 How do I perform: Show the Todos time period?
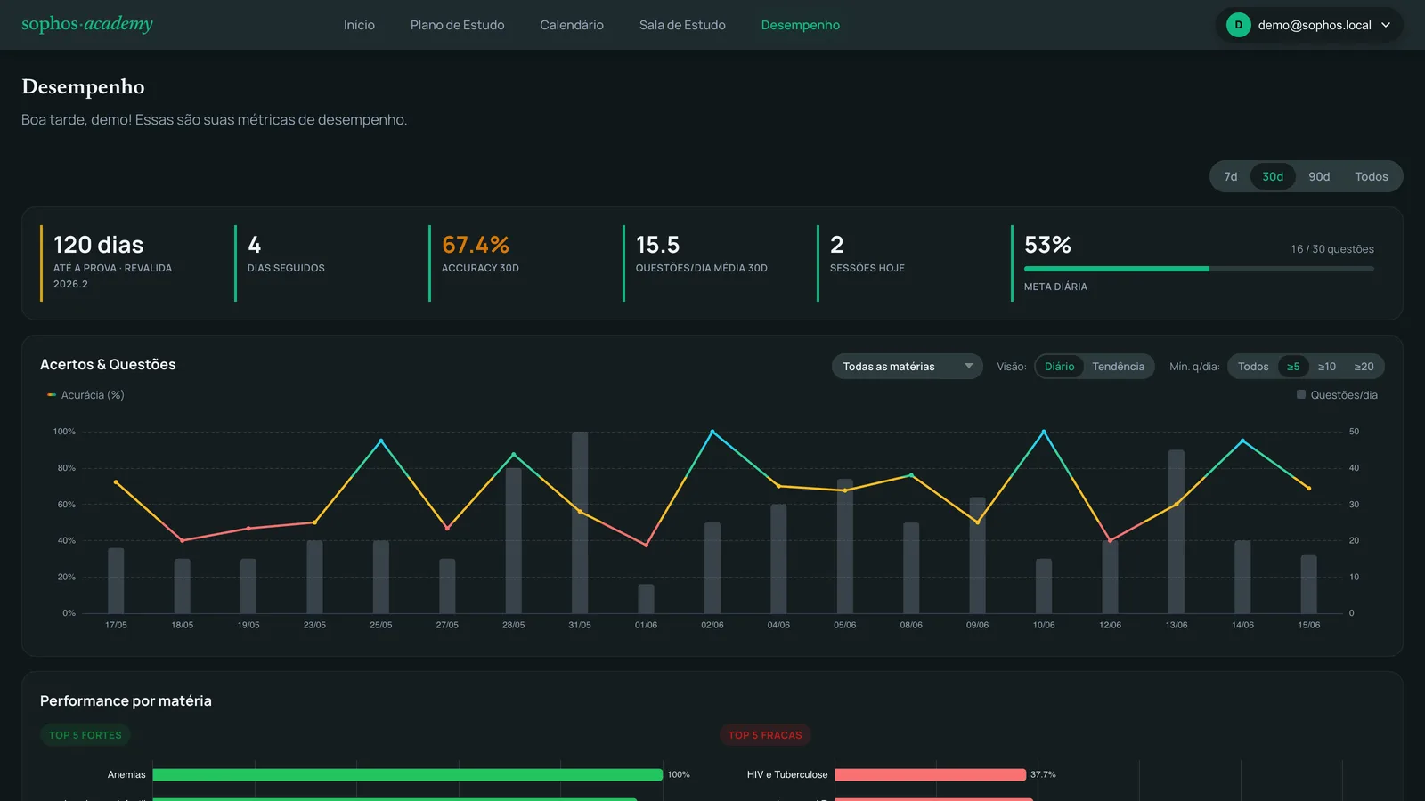click(1372, 176)
